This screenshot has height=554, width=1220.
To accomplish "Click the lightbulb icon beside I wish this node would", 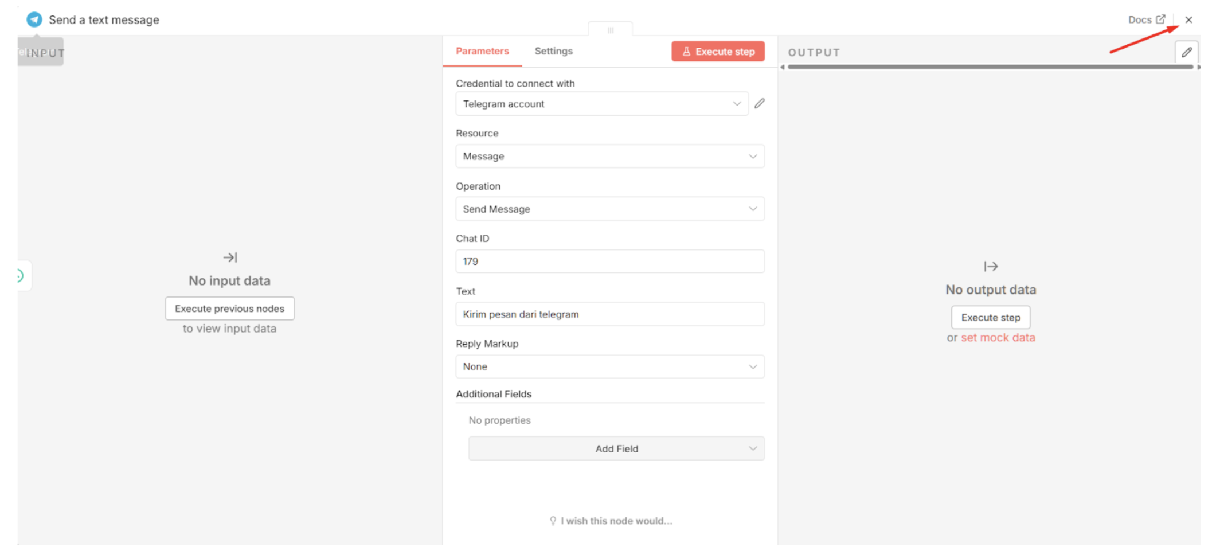I will coord(553,521).
